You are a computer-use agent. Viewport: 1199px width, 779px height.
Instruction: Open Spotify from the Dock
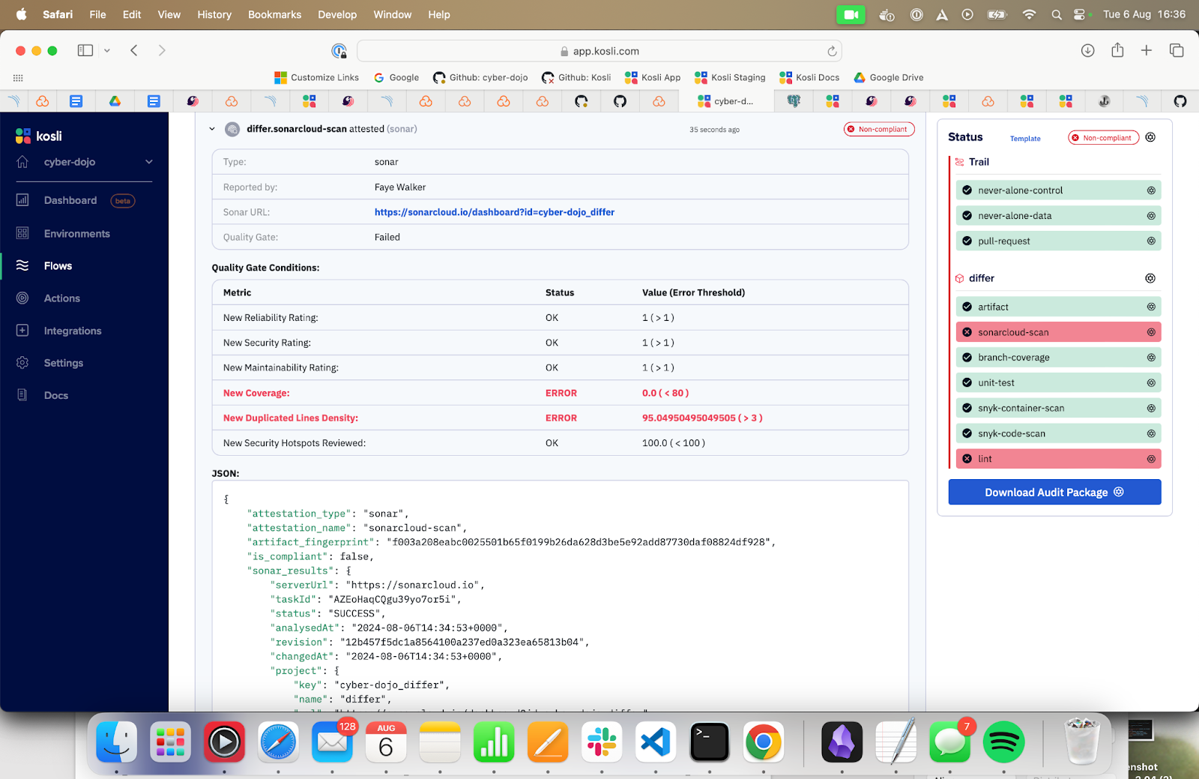pyautogui.click(x=1003, y=742)
